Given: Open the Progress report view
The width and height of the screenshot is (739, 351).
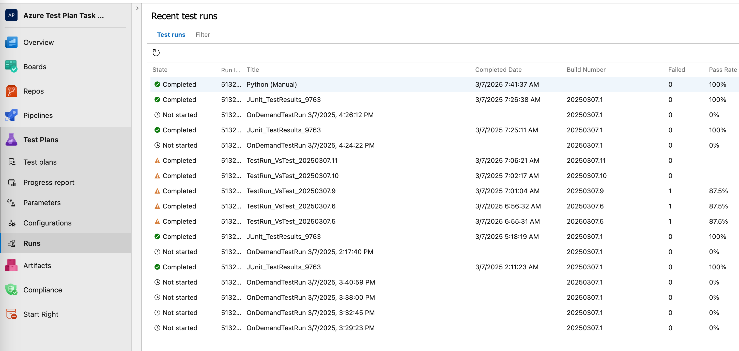Looking at the screenshot, I should [49, 182].
